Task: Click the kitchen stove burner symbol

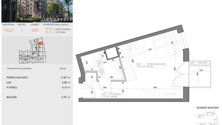Action: click(130, 47)
